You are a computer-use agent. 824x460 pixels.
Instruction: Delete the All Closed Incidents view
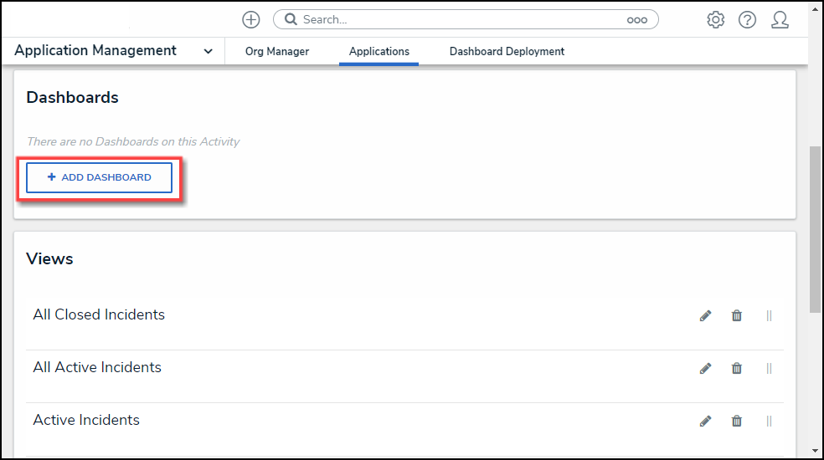pyautogui.click(x=737, y=315)
